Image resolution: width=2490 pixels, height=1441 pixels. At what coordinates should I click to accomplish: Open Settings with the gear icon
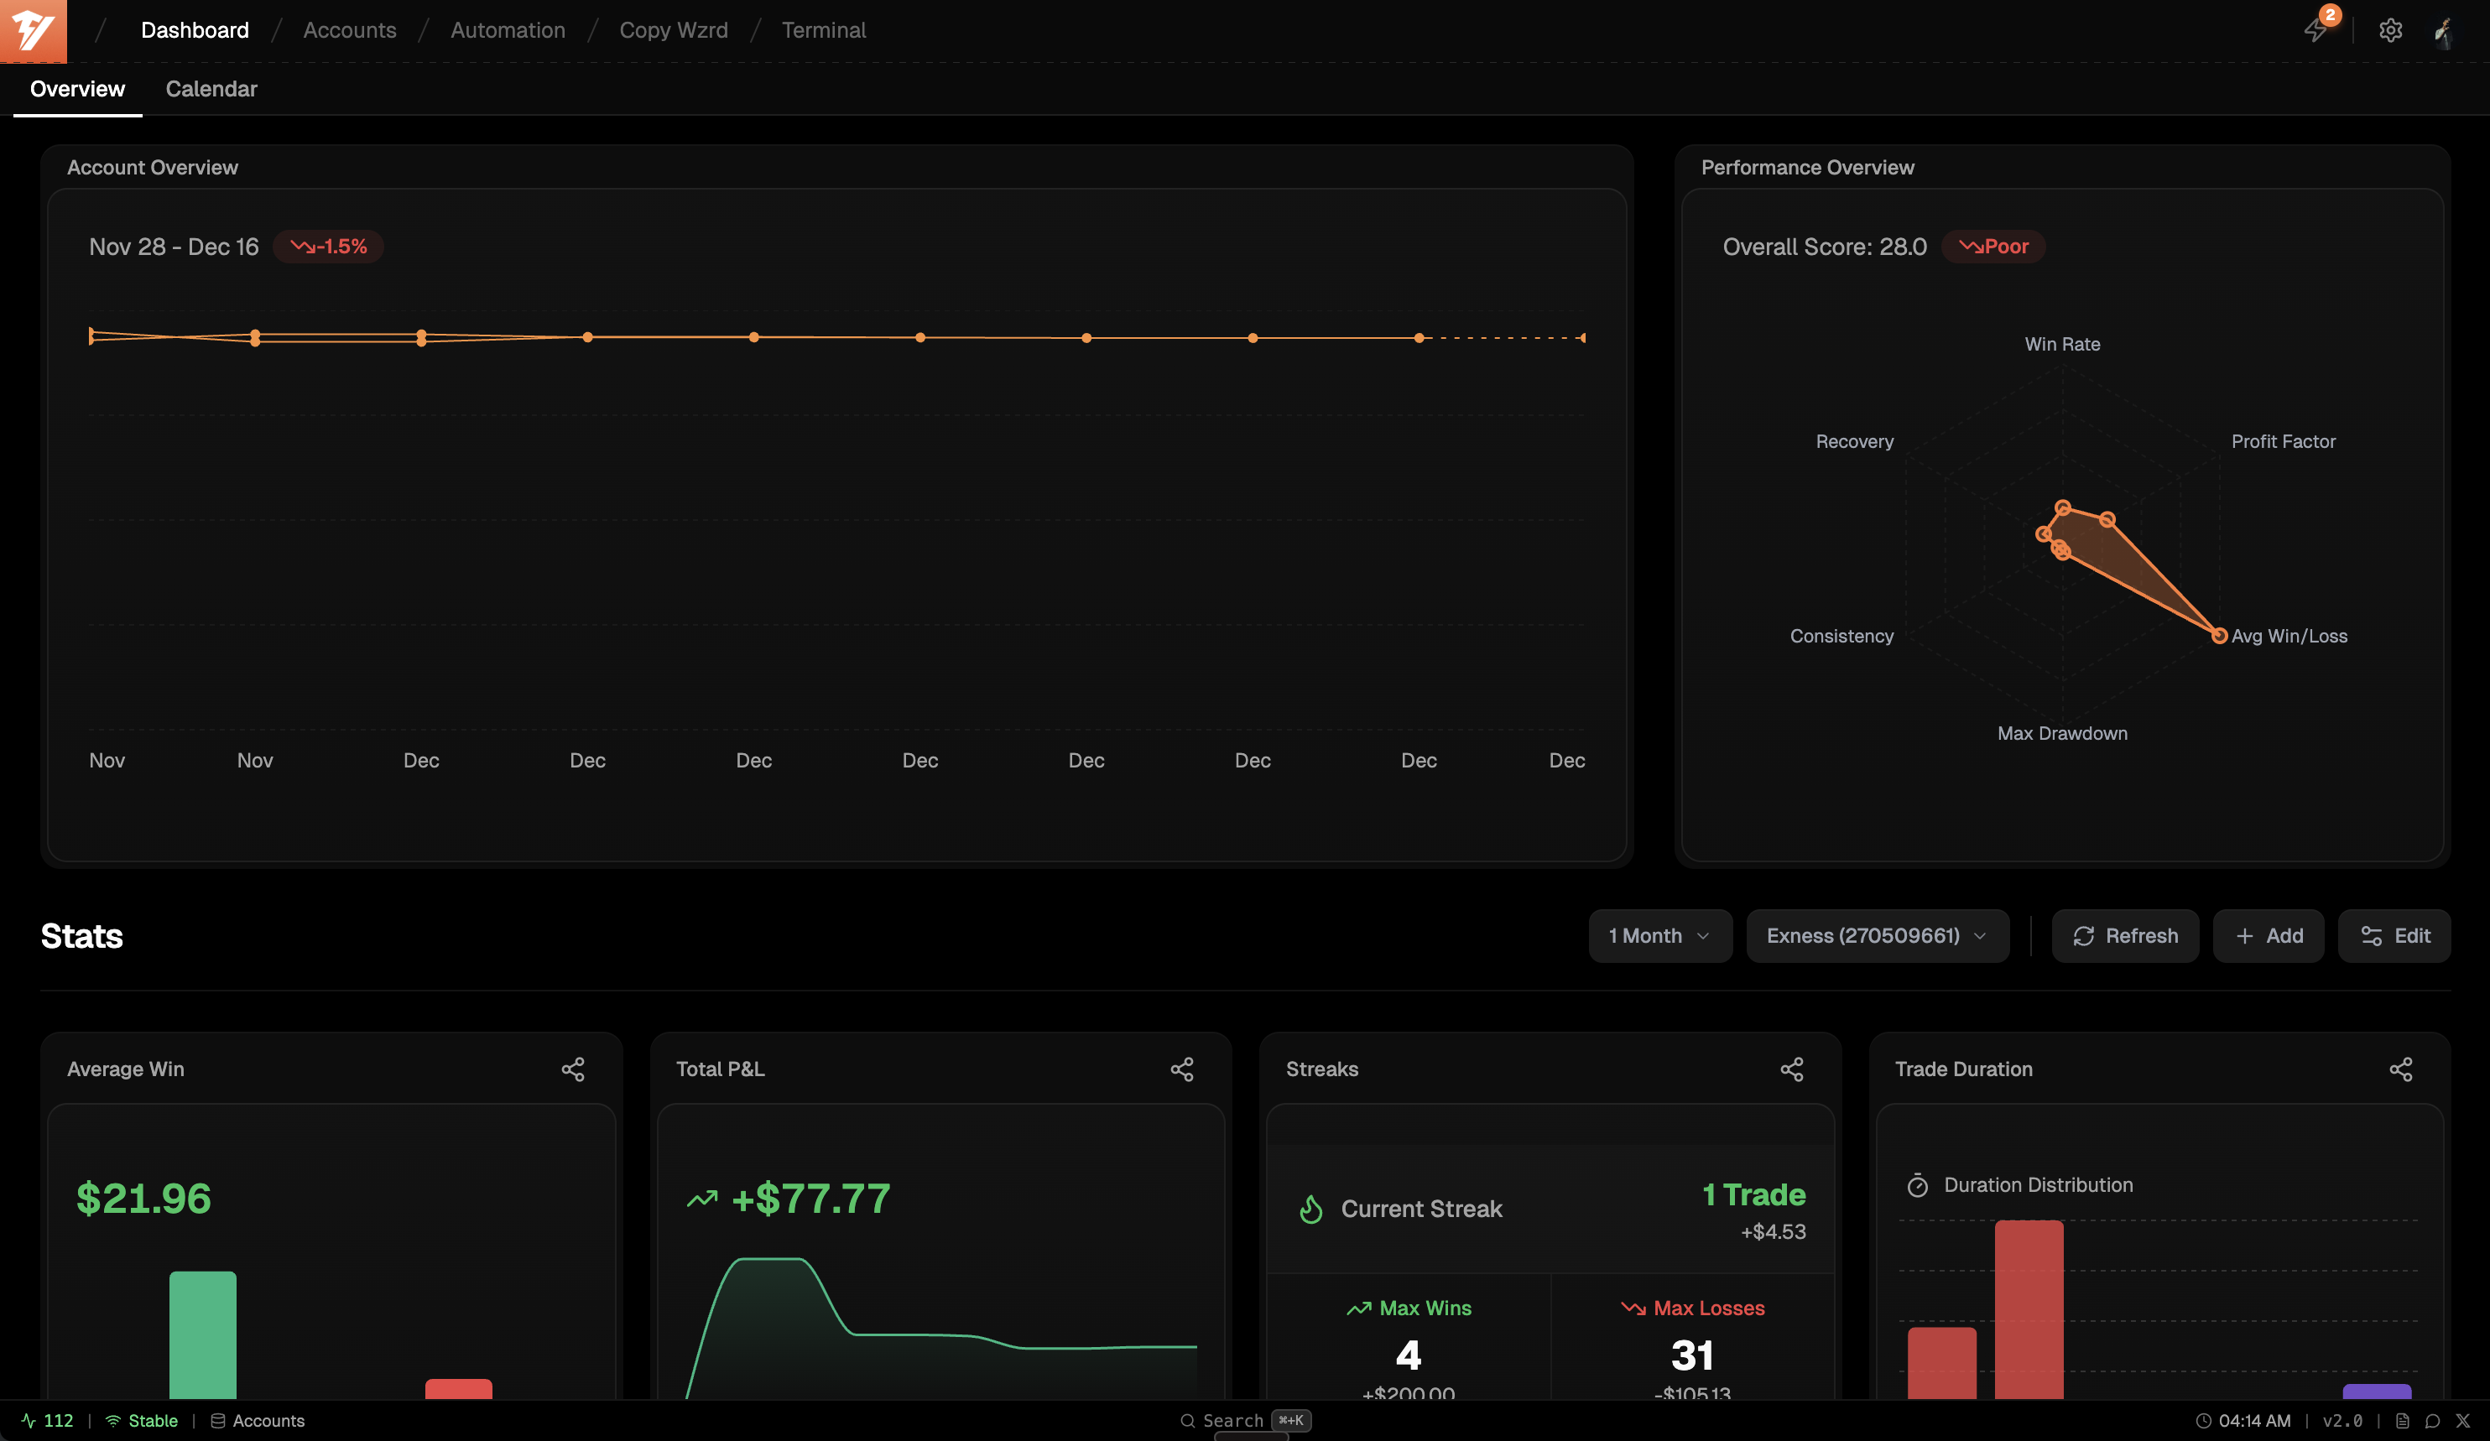2391,31
